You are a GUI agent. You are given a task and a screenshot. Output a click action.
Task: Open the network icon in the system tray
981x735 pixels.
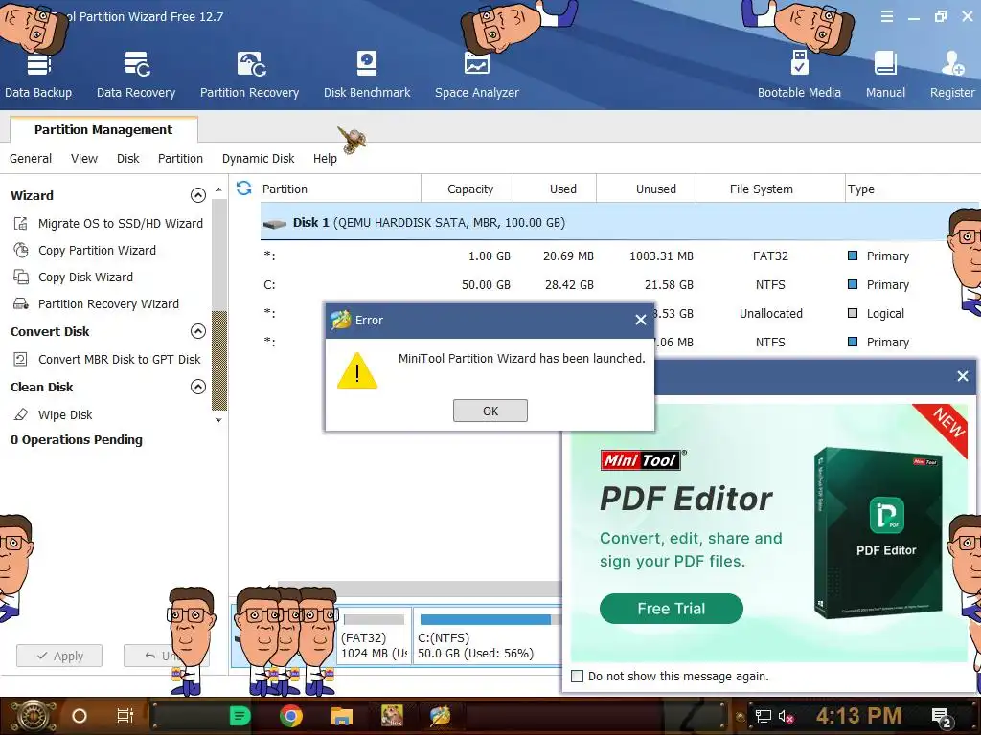763,716
